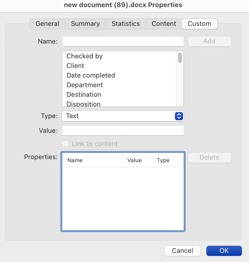Open the Type dropdown menu

(x=123, y=116)
